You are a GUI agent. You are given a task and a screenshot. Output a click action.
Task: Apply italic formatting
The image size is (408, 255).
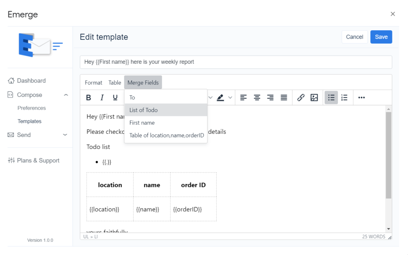(102, 98)
